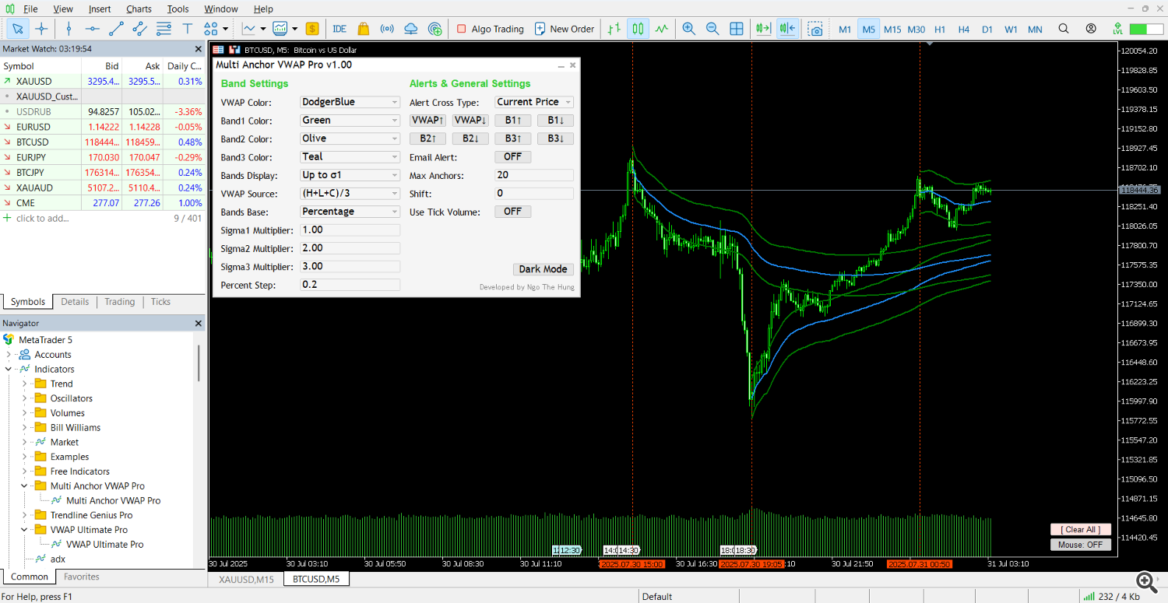The height and width of the screenshot is (603, 1168).
Task: Open the VWAP Source dropdown
Action: point(350,194)
